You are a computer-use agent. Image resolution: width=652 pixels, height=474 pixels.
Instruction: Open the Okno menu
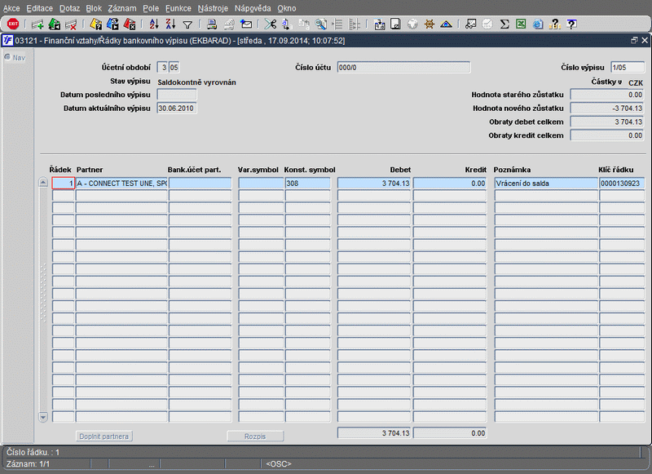[287, 8]
